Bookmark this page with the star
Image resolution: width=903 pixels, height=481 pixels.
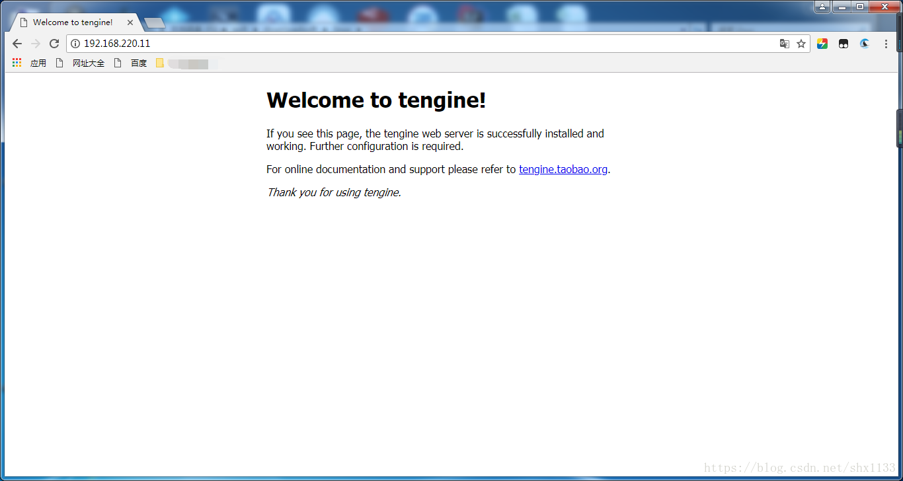[x=801, y=44]
